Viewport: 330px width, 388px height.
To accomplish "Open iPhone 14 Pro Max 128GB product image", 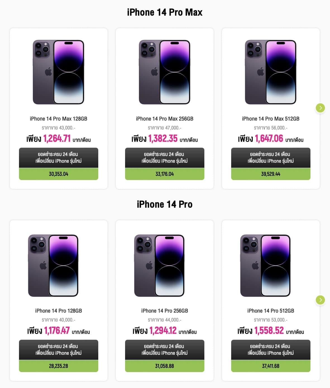I will pyautogui.click(x=58, y=72).
